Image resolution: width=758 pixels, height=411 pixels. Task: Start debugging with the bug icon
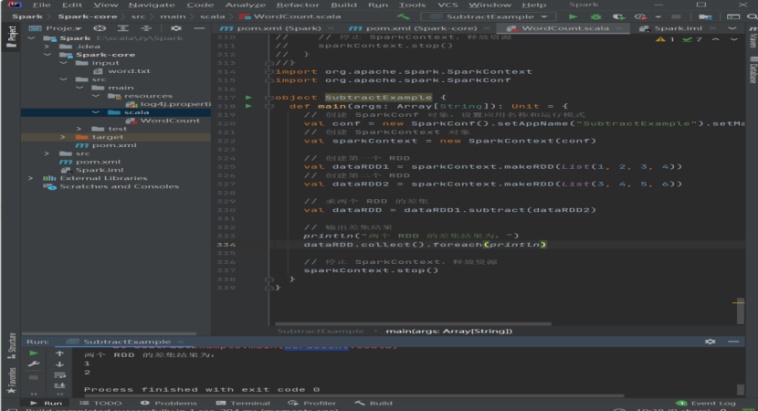tap(595, 16)
